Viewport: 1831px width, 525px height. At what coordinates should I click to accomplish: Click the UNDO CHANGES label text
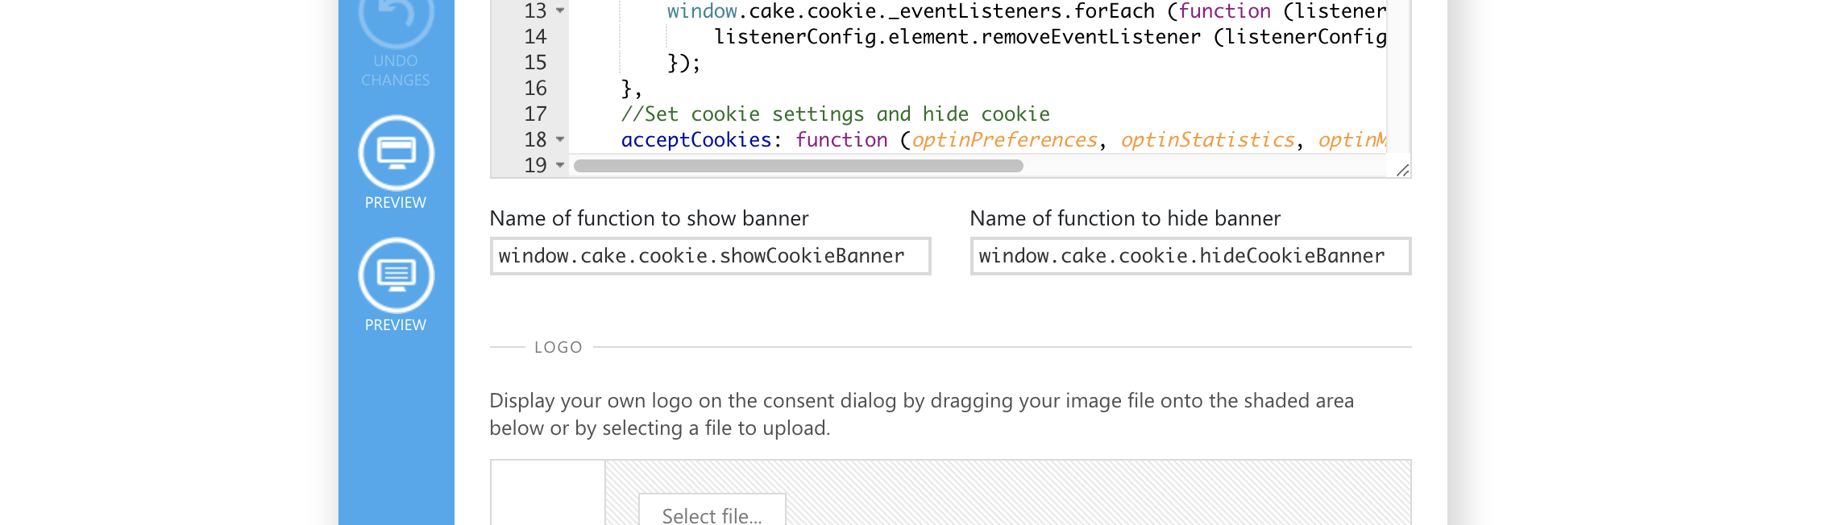(x=396, y=71)
